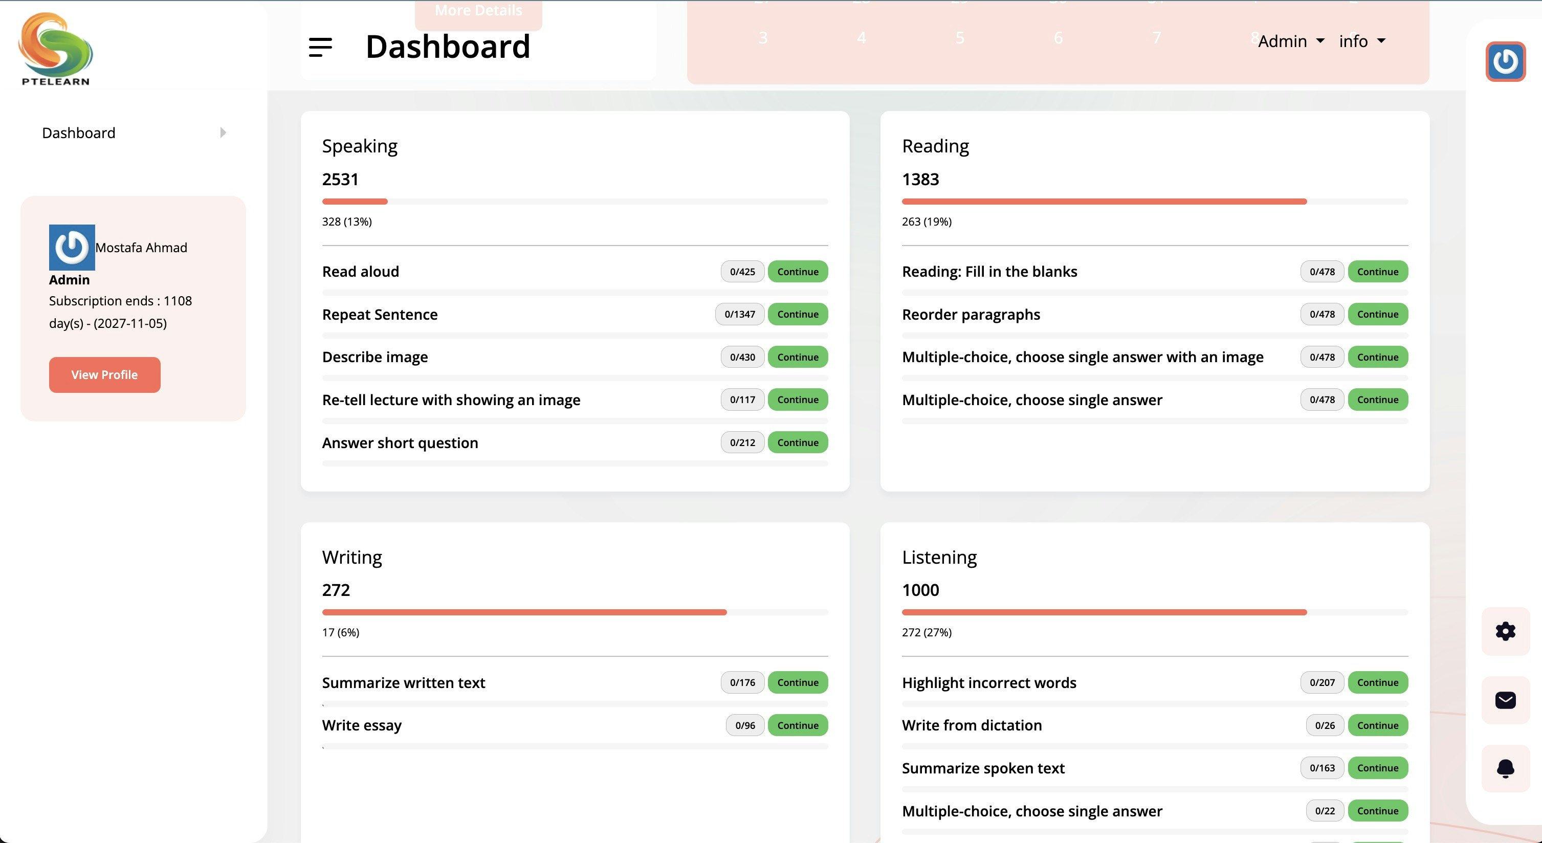
Task: Click Mostafa Ahmad's avatar image
Action: pyautogui.click(x=72, y=247)
